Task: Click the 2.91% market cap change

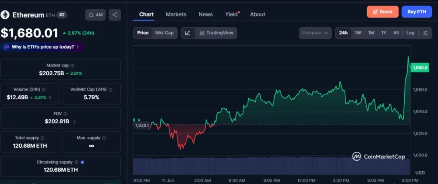Action: (x=74, y=73)
